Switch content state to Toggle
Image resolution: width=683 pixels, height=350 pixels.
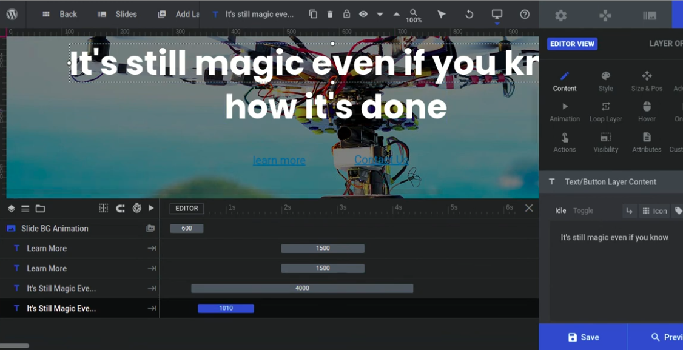tap(583, 210)
